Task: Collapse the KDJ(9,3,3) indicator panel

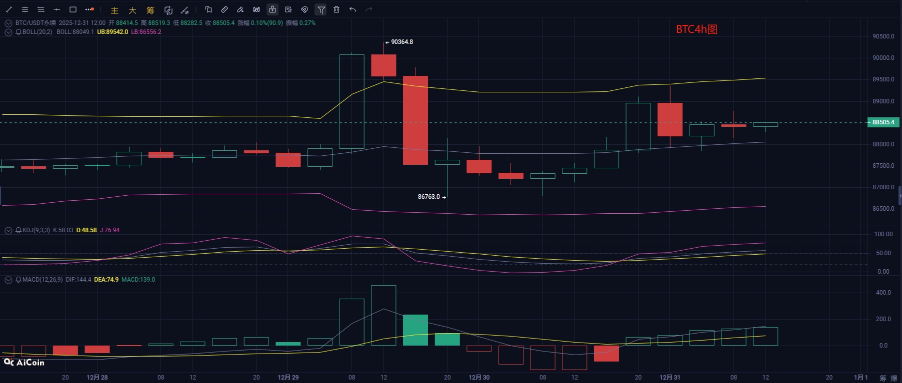Action: tap(8, 230)
